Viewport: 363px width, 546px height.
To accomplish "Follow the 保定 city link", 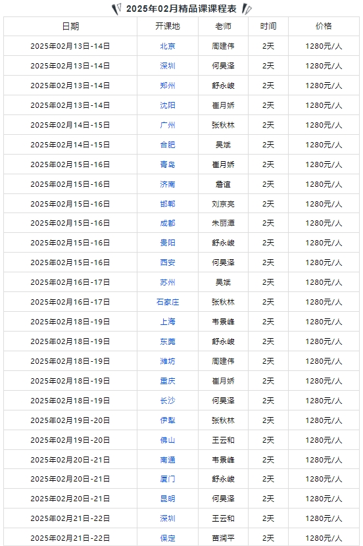I will [x=168, y=538].
